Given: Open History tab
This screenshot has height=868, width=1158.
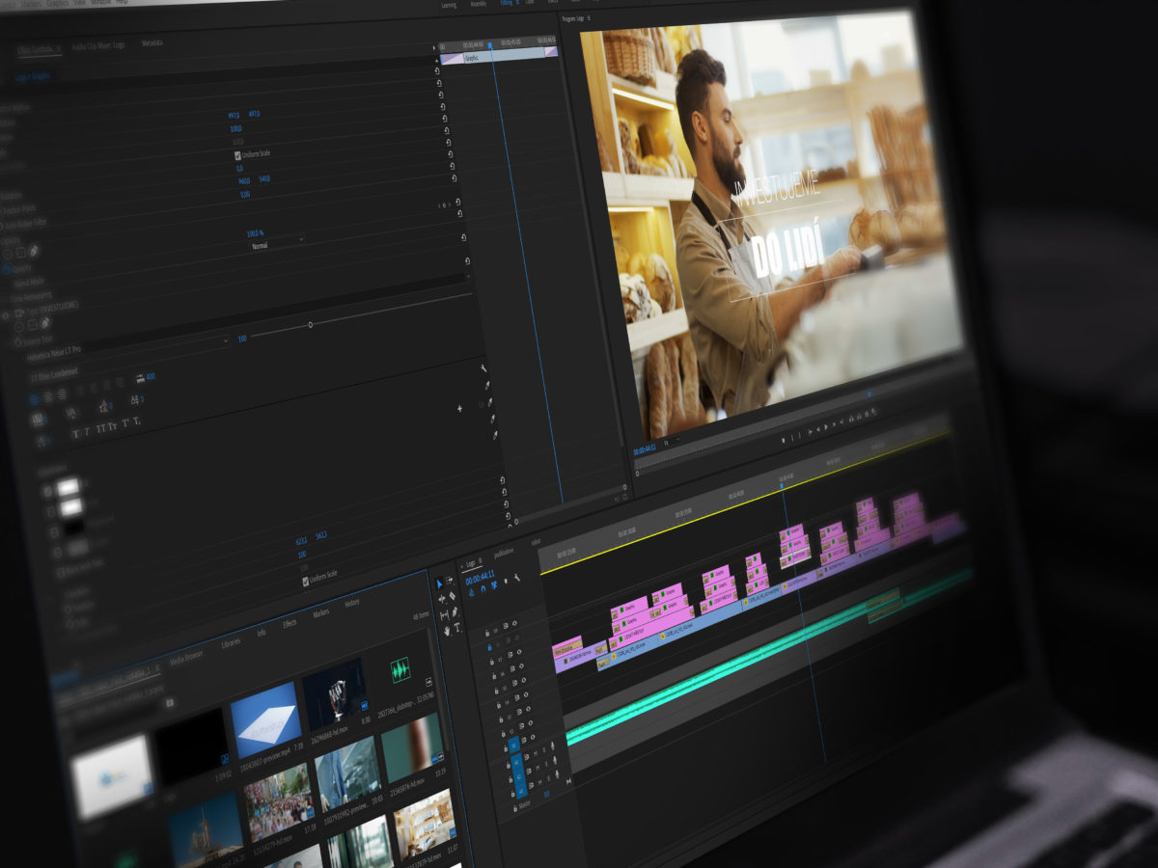Looking at the screenshot, I should click(352, 604).
